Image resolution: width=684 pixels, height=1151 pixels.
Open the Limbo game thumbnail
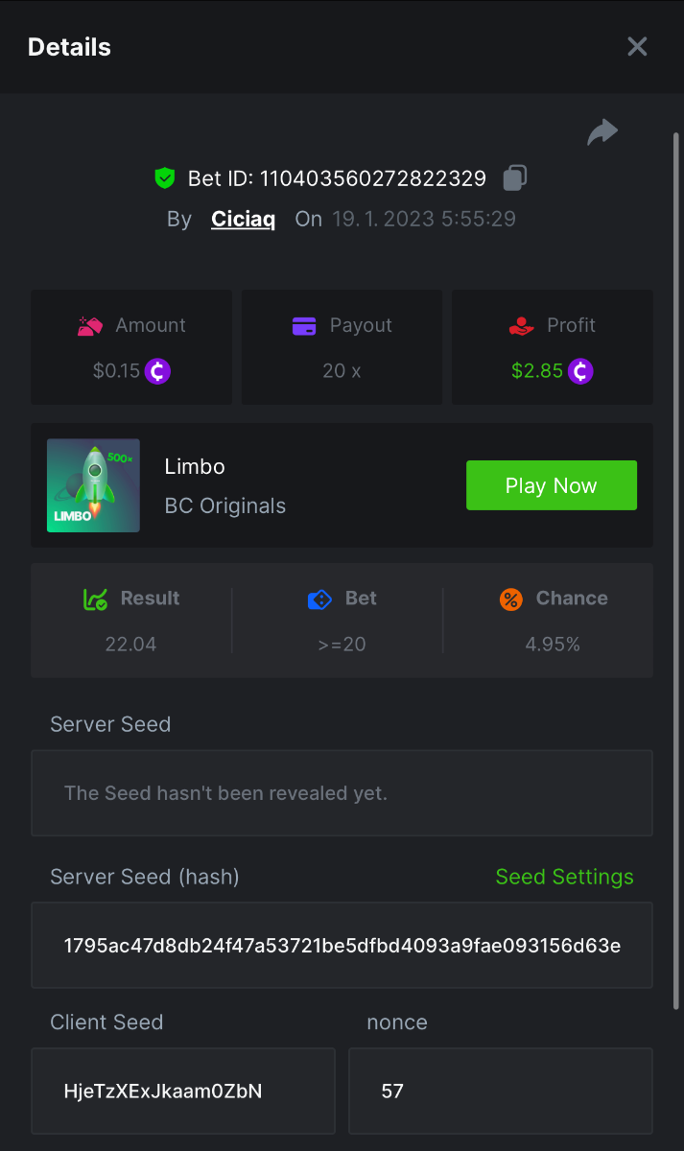tap(93, 485)
